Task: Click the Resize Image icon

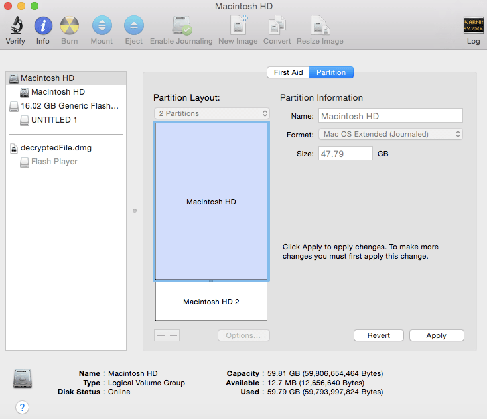Action: coord(320,25)
